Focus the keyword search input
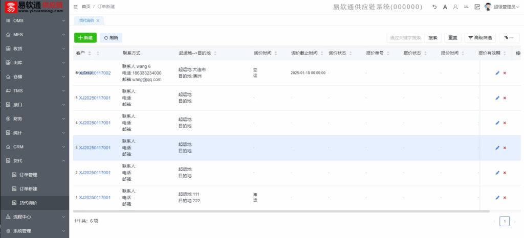The height and width of the screenshot is (238, 524). [406, 38]
